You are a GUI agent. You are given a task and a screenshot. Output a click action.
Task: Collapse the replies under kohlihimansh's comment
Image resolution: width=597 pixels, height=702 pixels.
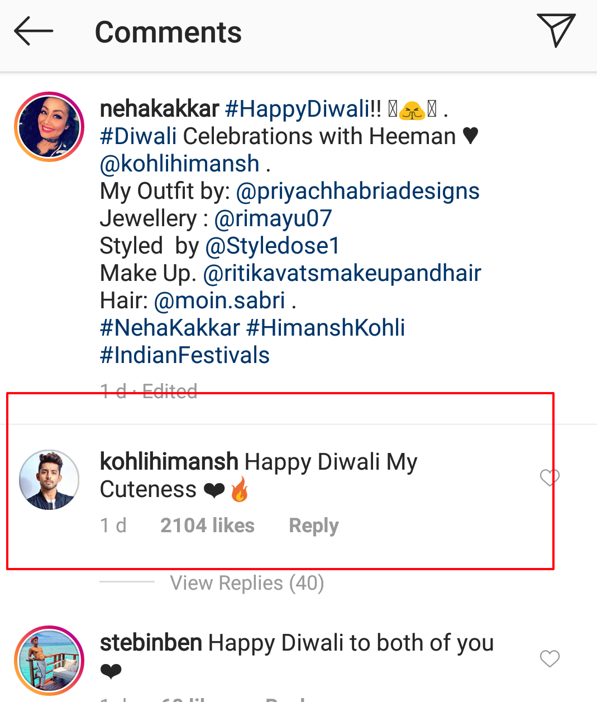246,583
